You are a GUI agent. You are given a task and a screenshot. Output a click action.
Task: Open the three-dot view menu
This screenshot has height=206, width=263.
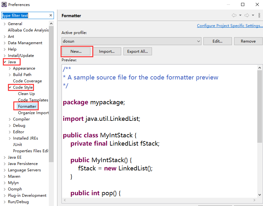click(259, 15)
